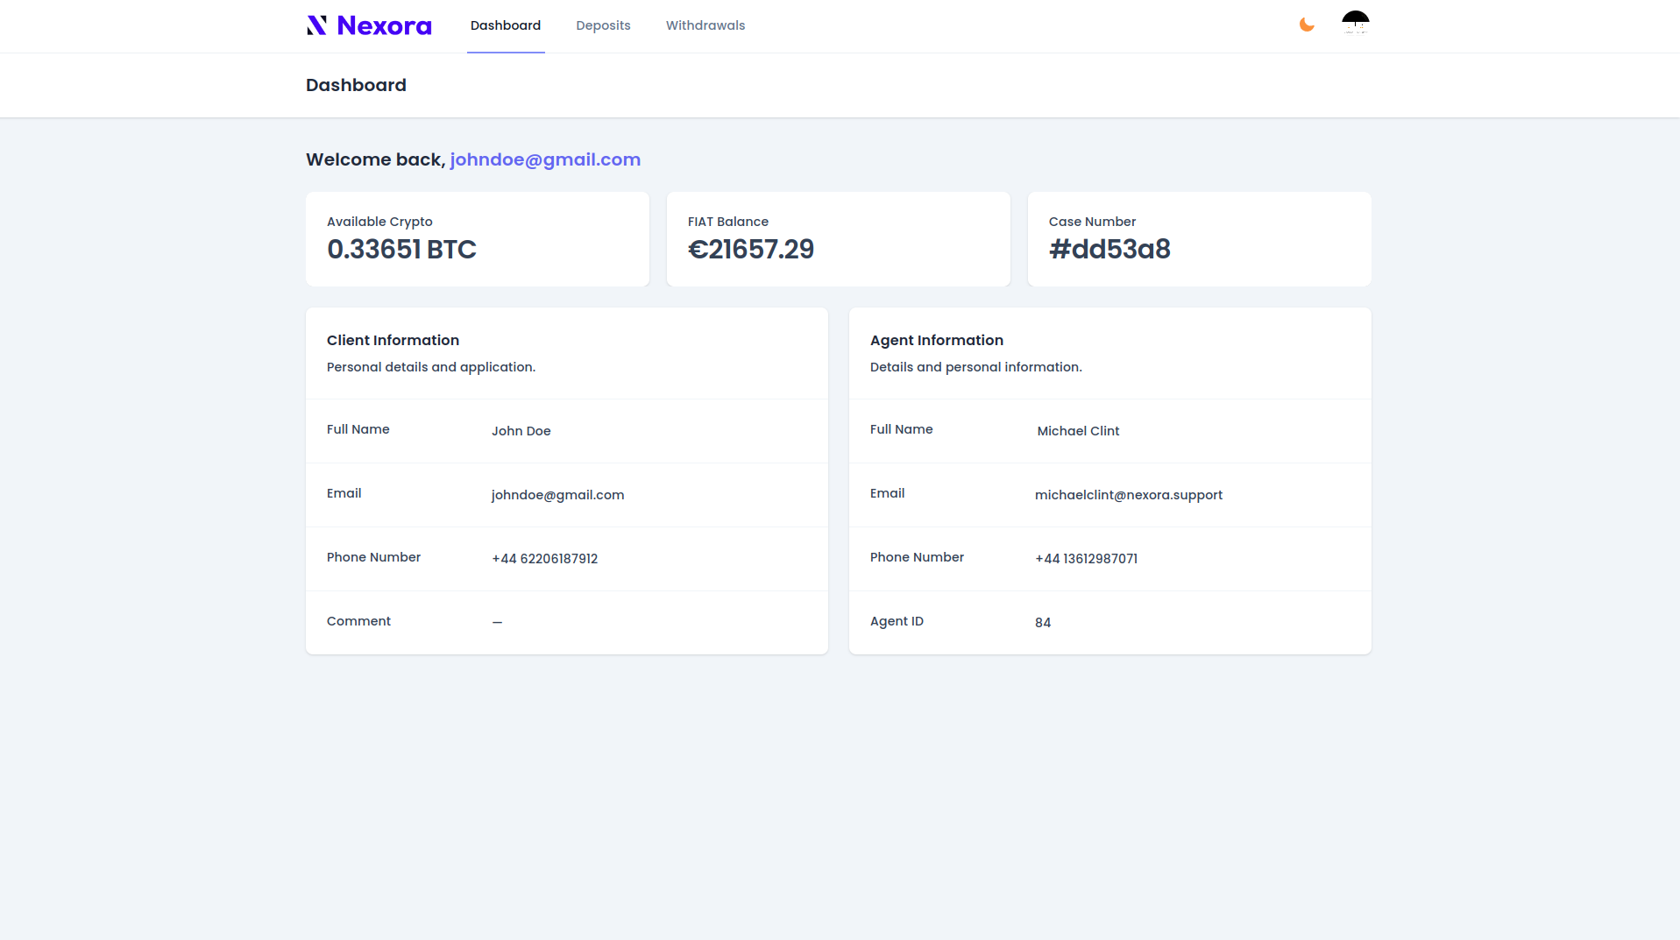The height and width of the screenshot is (940, 1680).
Task: Switch to the Dashboard tab
Action: coord(506,25)
